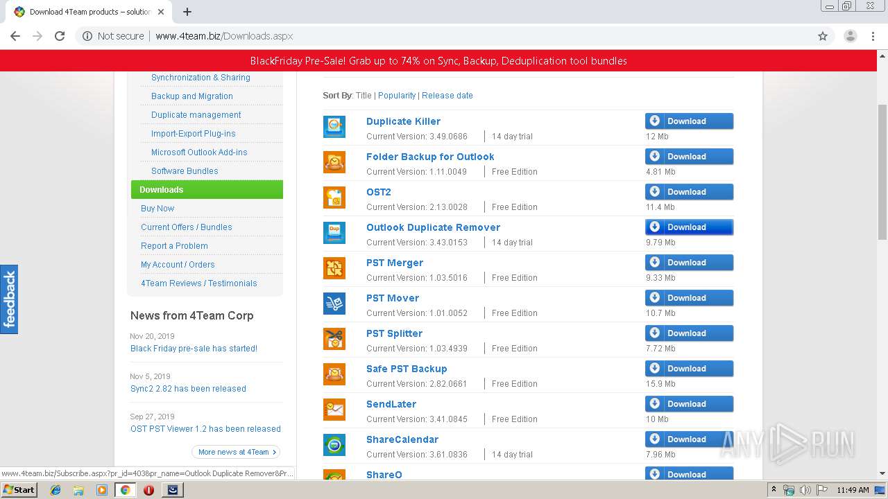The height and width of the screenshot is (499, 888).
Task: Open 4Team Reviews / Testimonials page
Action: (x=199, y=283)
